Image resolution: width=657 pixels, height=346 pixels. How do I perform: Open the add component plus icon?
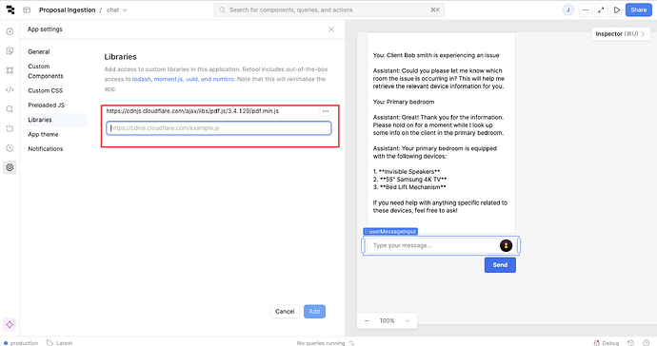(x=10, y=31)
